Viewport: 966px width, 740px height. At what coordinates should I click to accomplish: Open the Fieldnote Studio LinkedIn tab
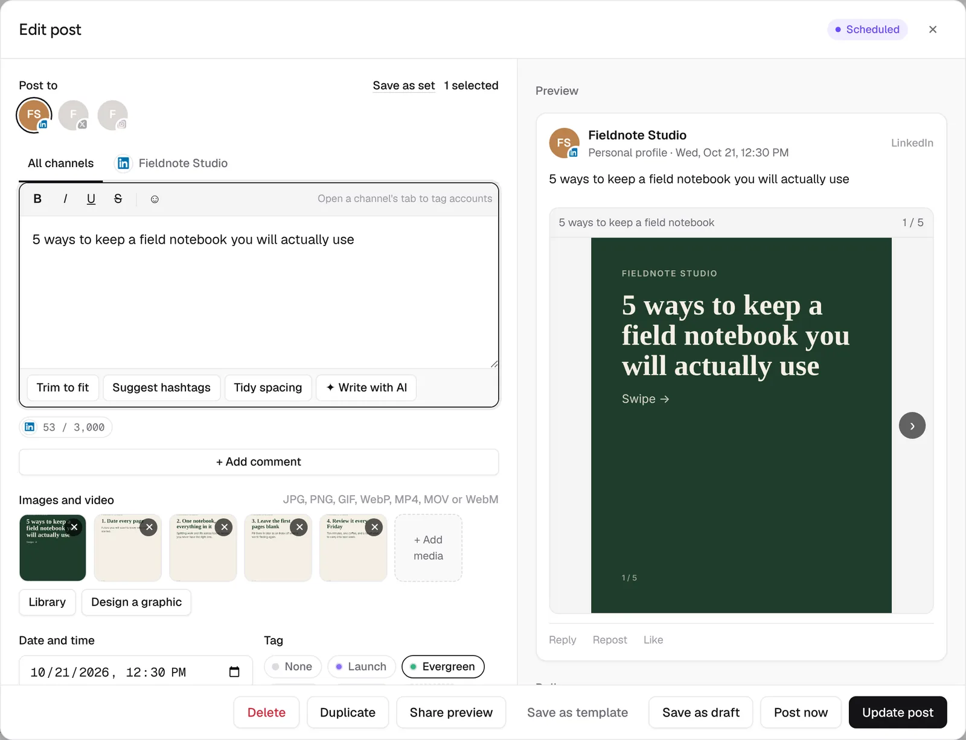(171, 163)
